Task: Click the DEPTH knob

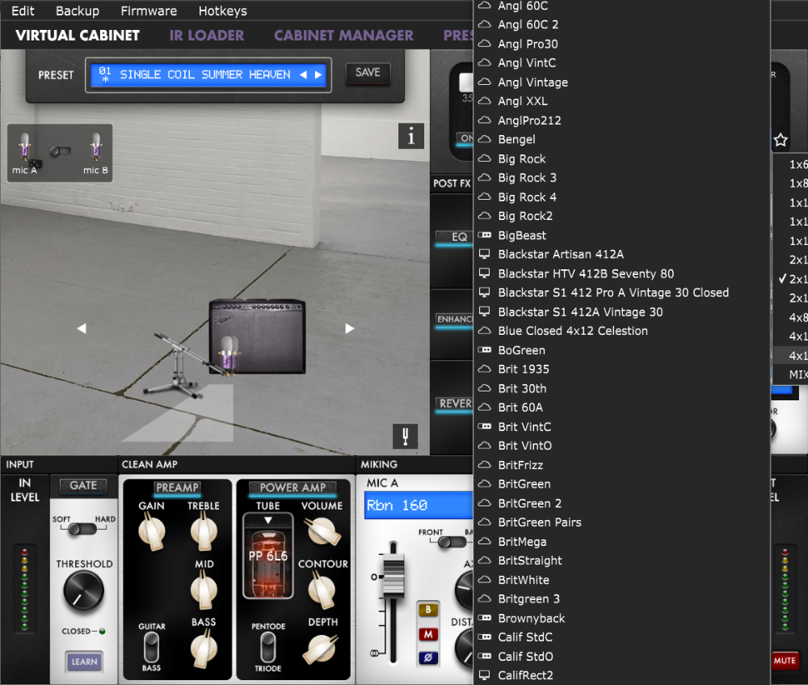Action: pyautogui.click(x=321, y=649)
